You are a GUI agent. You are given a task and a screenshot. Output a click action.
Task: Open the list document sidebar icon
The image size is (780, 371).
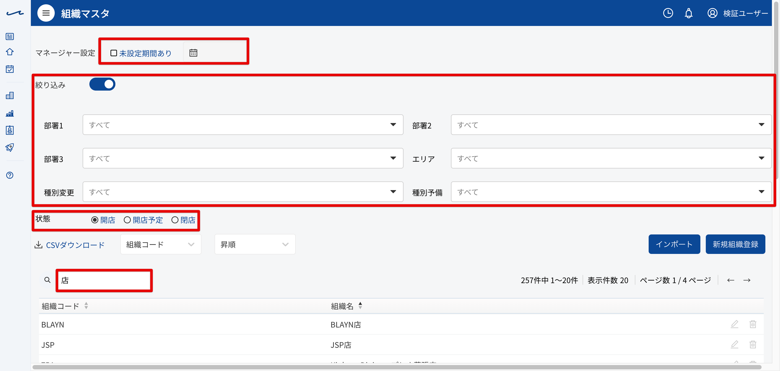[x=10, y=37]
